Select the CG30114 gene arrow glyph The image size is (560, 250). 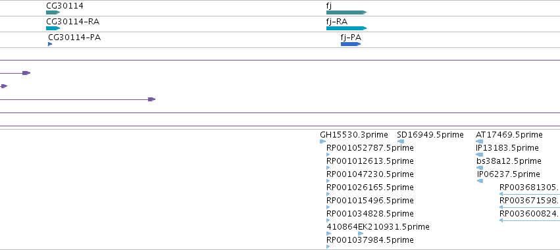[53, 12]
